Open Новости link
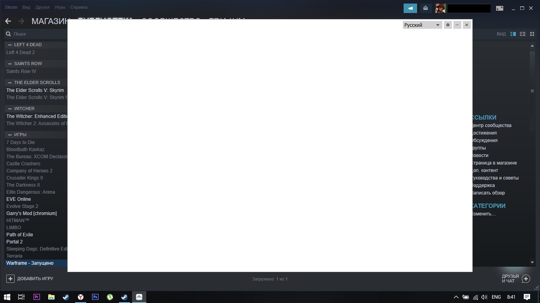The width and height of the screenshot is (540, 303). click(480, 155)
